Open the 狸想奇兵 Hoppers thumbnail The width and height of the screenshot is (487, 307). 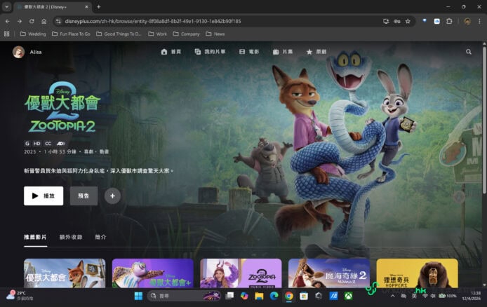tap(417, 273)
